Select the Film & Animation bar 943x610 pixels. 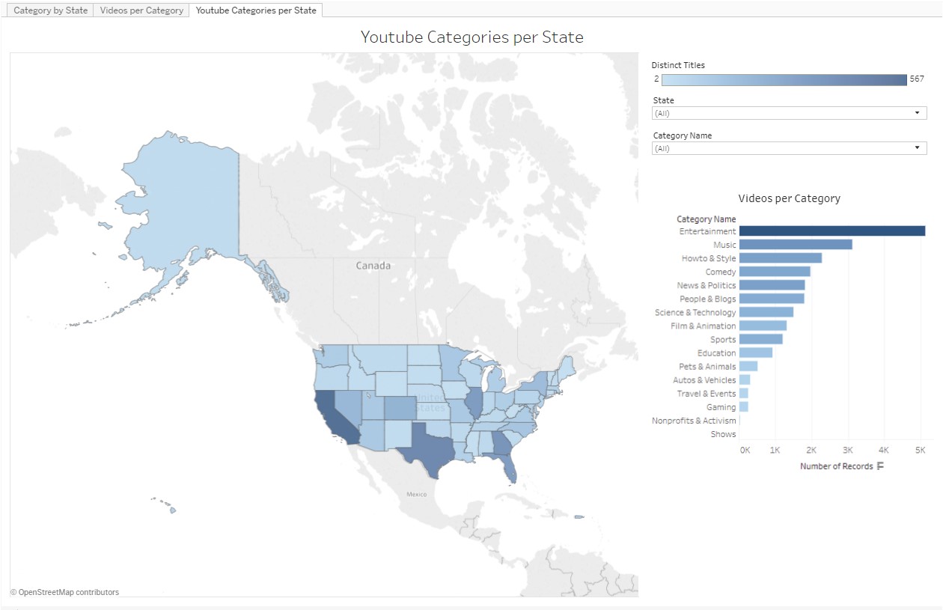pyautogui.click(x=763, y=326)
